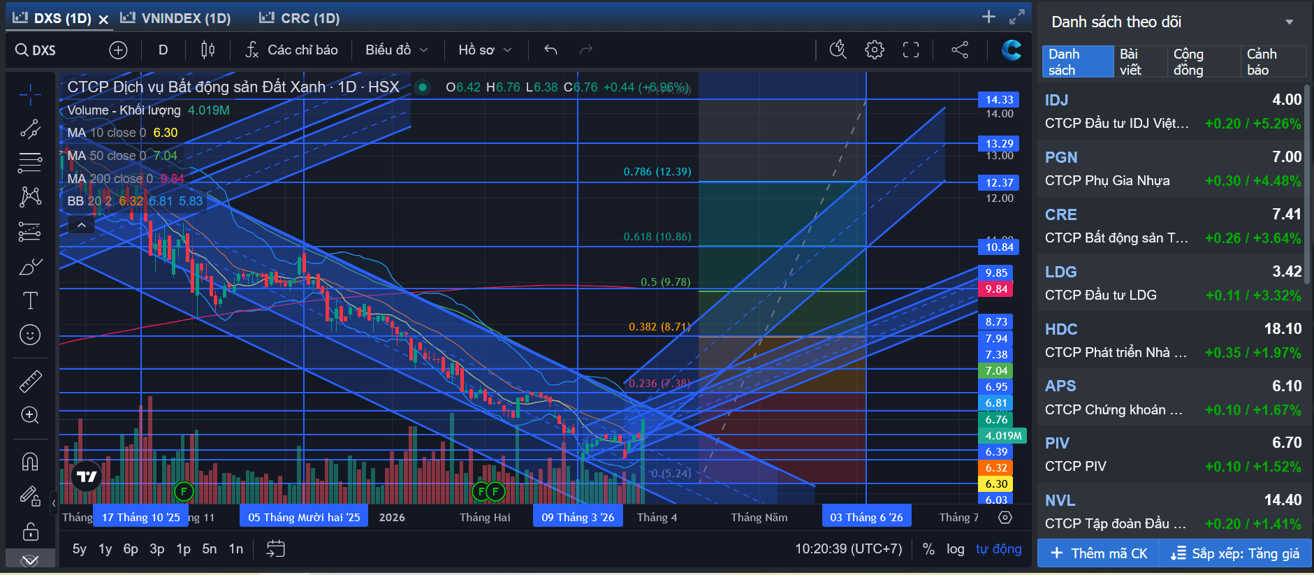
Task: Set the chart range to 1y
Action: 105,549
